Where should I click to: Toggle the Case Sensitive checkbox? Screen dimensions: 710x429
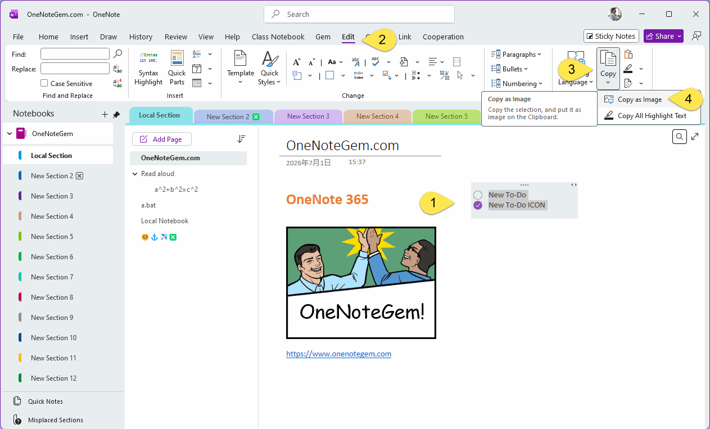[x=44, y=83]
